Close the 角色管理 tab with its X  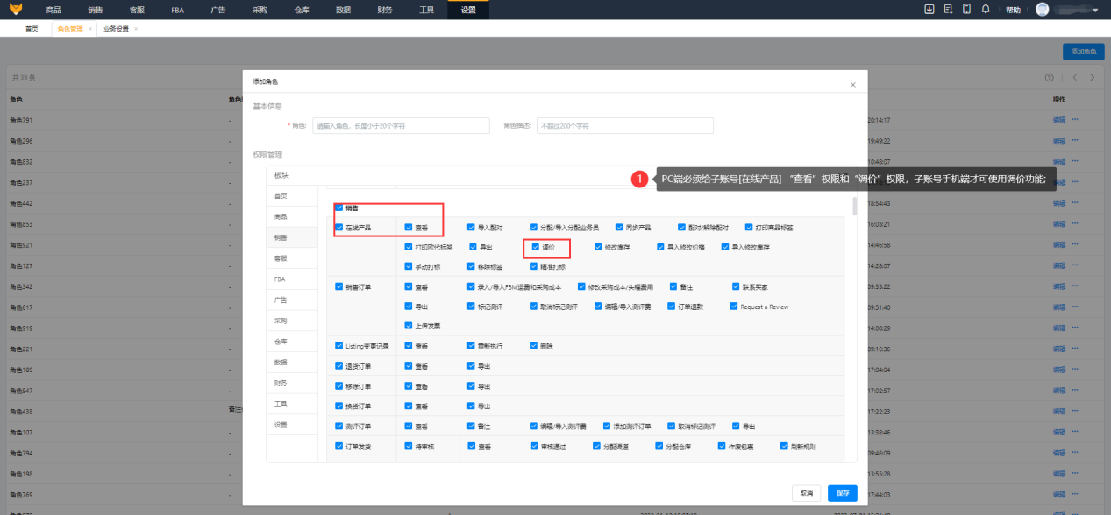point(89,29)
